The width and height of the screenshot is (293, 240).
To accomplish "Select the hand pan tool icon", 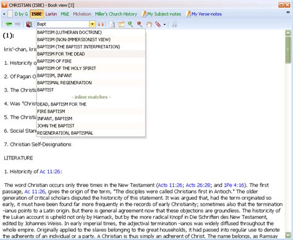I will 149,25.
